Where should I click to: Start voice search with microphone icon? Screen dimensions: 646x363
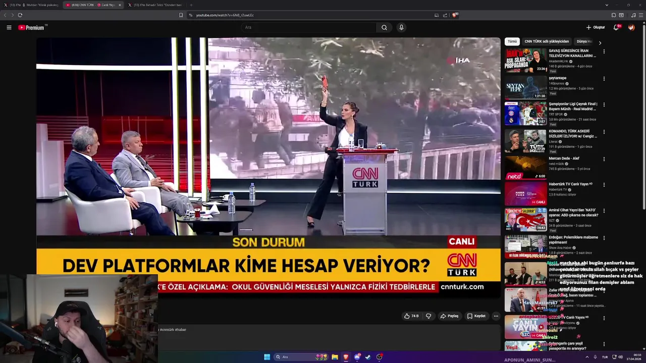pos(401,28)
